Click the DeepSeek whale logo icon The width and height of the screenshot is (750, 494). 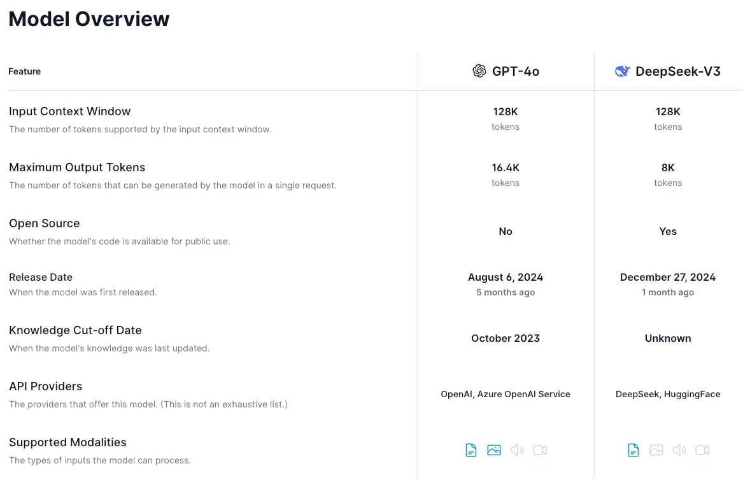coord(622,71)
